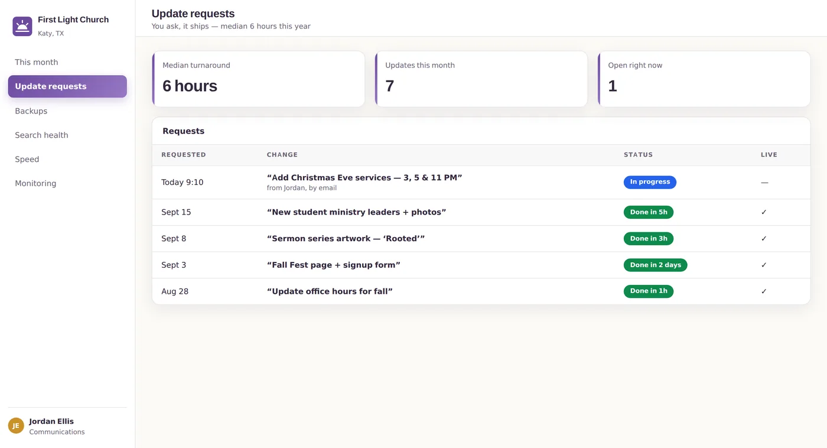
Task: Click the In progress status badge
Action: pos(650,182)
